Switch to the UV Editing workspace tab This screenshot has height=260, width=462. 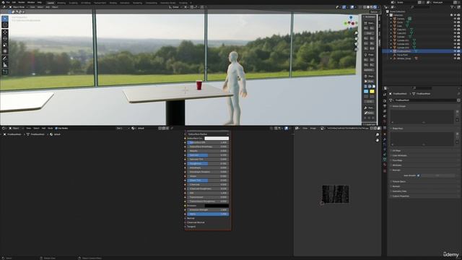coord(86,3)
